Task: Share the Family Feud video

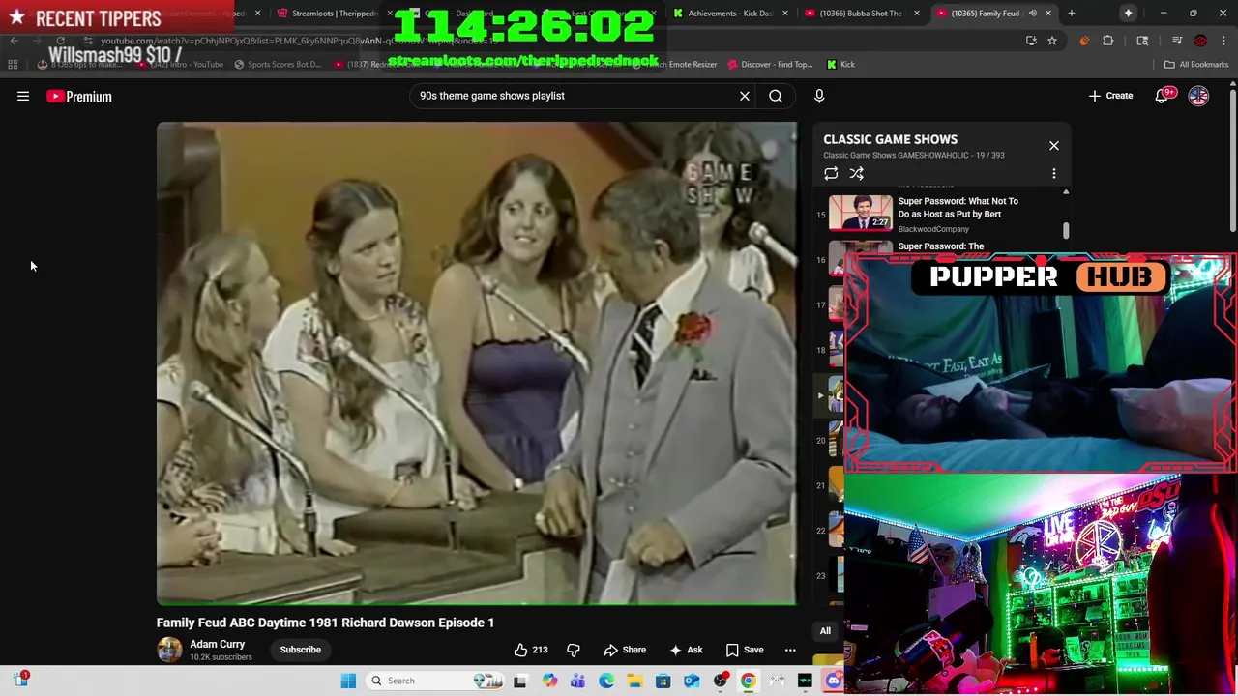Action: click(625, 650)
